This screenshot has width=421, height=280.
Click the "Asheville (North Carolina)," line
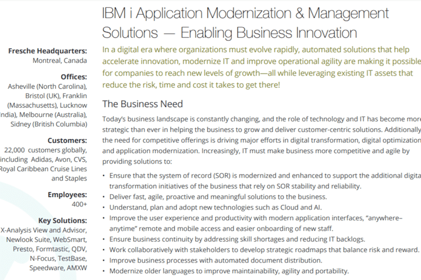click(x=47, y=87)
